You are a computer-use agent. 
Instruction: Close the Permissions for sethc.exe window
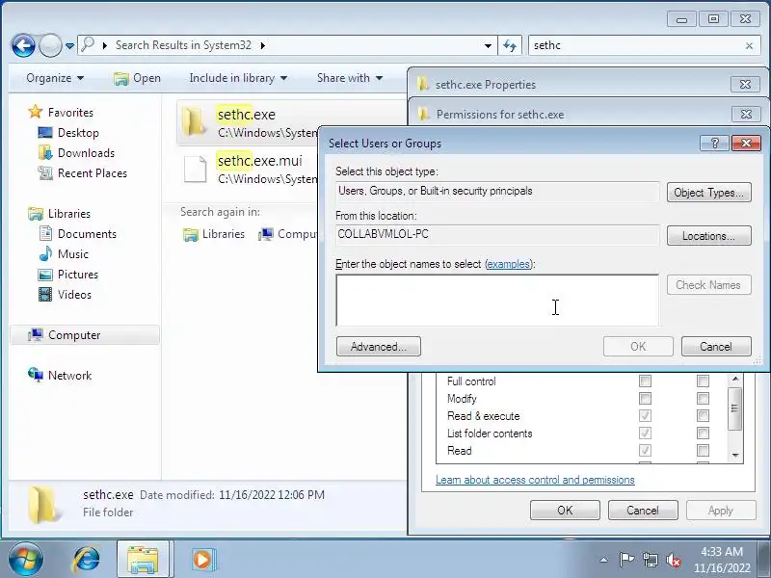point(745,114)
